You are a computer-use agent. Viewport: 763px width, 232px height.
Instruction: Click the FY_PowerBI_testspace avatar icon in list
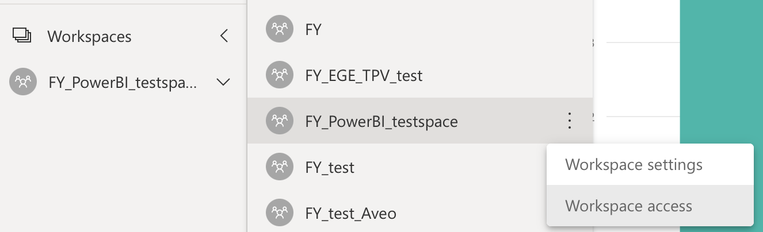(x=280, y=121)
